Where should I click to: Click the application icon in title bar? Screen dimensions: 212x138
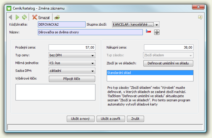pyautogui.click(x=9, y=8)
